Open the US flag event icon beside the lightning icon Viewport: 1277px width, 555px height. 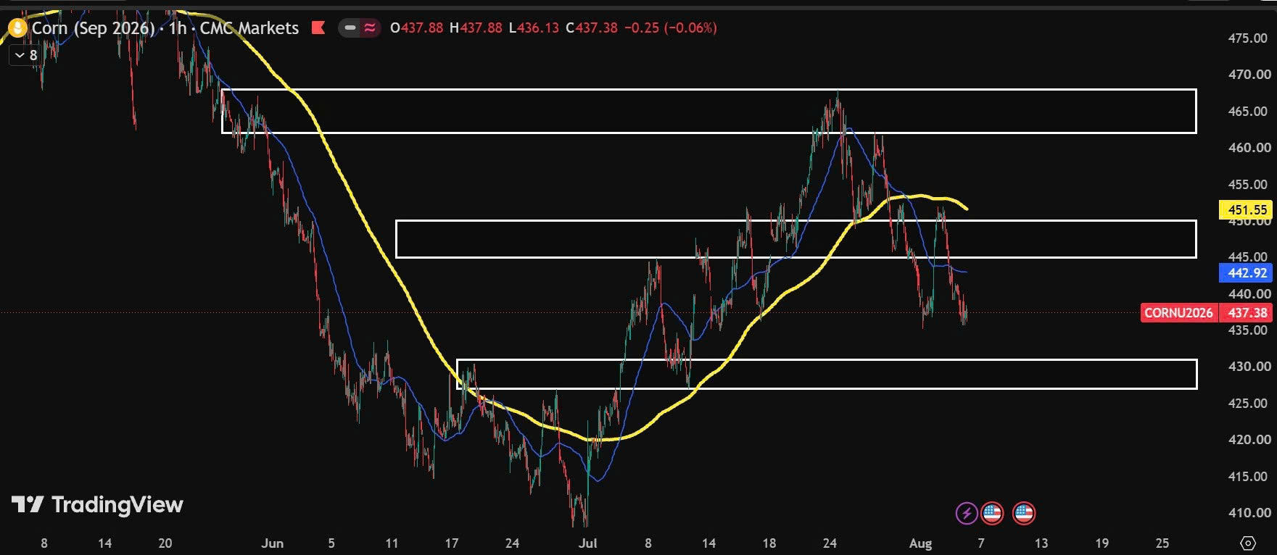coord(992,514)
